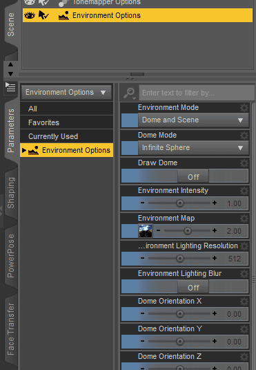Increase Dome Orientation X with plus

point(215,313)
